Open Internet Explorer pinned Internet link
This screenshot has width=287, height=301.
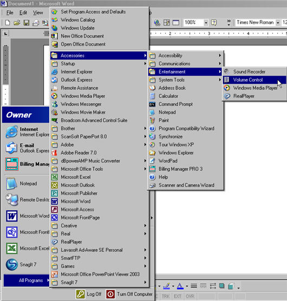point(26,132)
